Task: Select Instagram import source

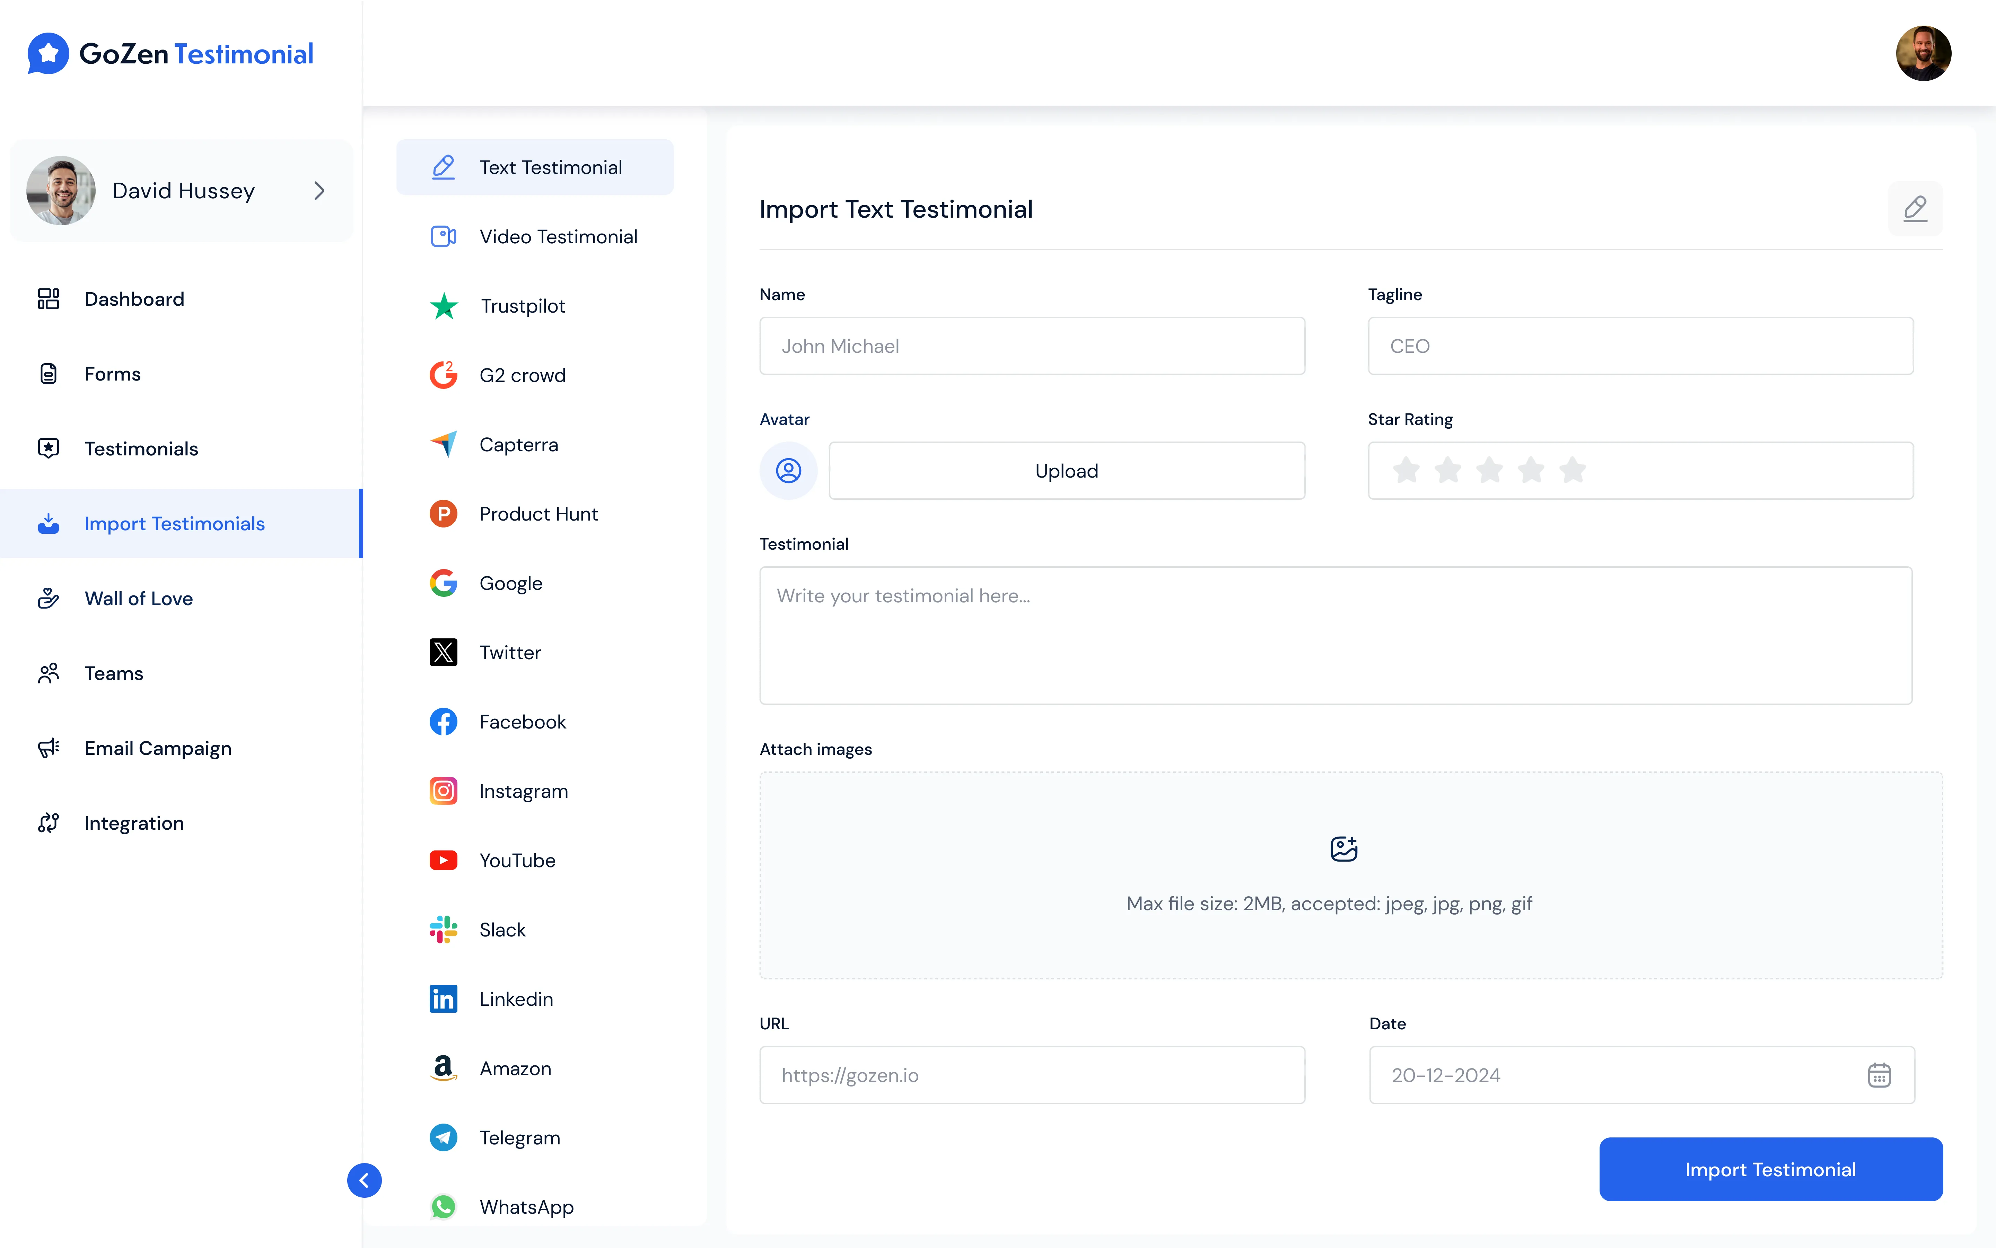Action: (x=535, y=792)
